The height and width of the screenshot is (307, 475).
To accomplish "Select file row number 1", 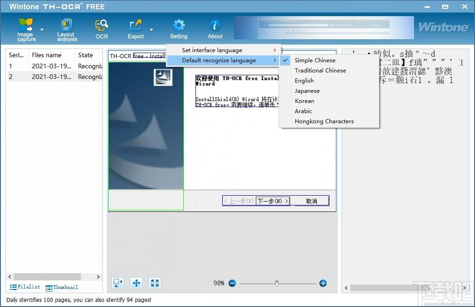I will coord(55,66).
